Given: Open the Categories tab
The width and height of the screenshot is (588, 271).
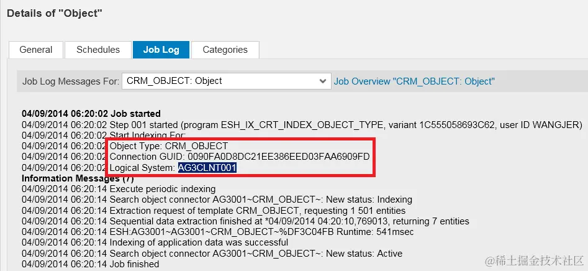Looking at the screenshot, I should [x=225, y=50].
